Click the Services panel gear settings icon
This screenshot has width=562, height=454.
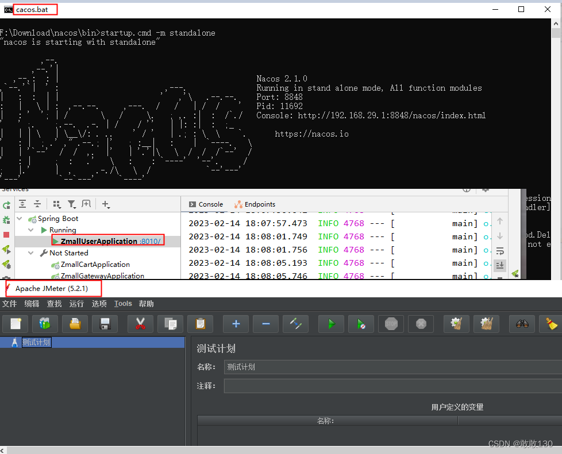tap(486, 190)
